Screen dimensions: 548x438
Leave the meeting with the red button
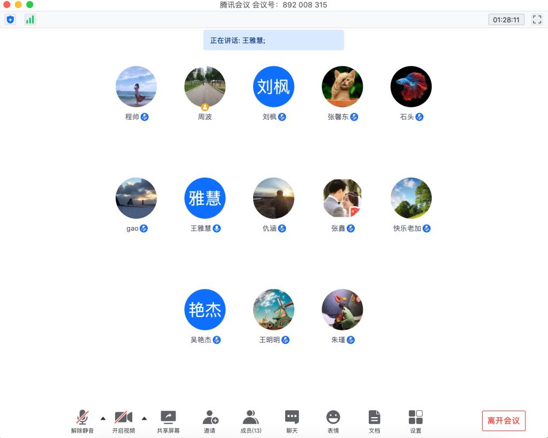(504, 420)
